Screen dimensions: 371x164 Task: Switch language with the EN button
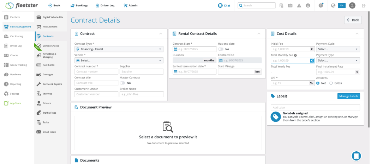(x=342, y=5)
